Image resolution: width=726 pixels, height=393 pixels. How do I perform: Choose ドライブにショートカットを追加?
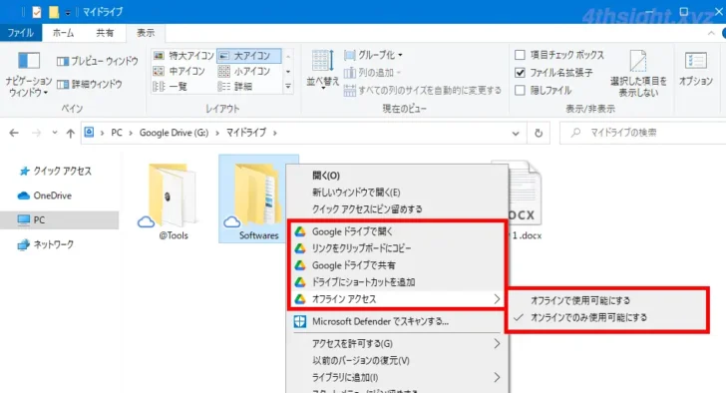[x=396, y=282]
